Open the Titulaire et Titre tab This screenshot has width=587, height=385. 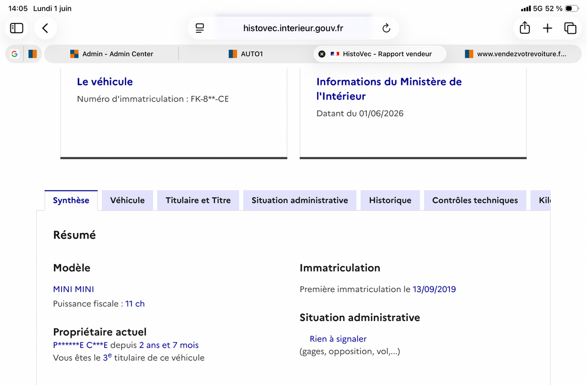pos(198,200)
